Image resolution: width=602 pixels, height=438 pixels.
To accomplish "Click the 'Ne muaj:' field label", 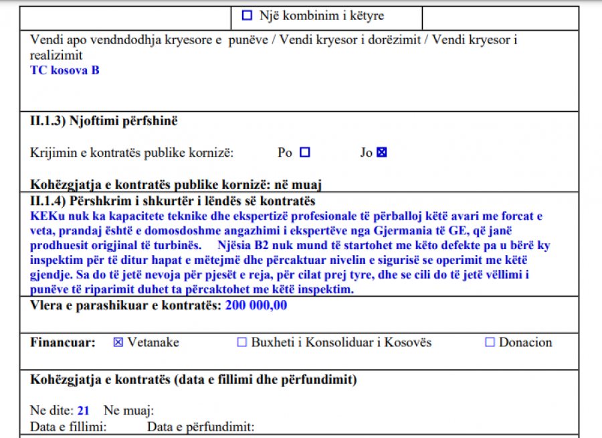I will [128, 411].
